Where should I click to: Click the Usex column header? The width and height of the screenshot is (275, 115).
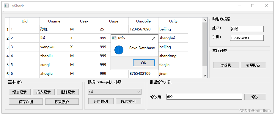pos(84,21)
